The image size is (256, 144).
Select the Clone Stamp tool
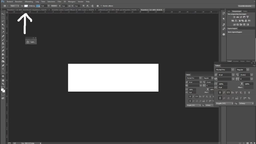click(x=3, y=43)
